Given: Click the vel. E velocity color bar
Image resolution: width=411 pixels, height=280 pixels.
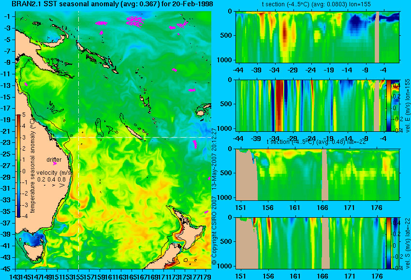Looking at the screenshot, I should (x=389, y=105).
